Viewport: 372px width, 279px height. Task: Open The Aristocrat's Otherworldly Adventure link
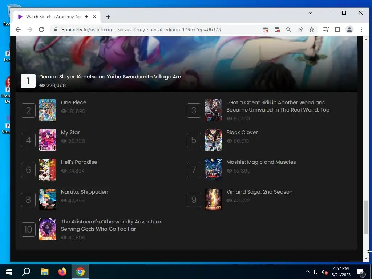click(112, 225)
